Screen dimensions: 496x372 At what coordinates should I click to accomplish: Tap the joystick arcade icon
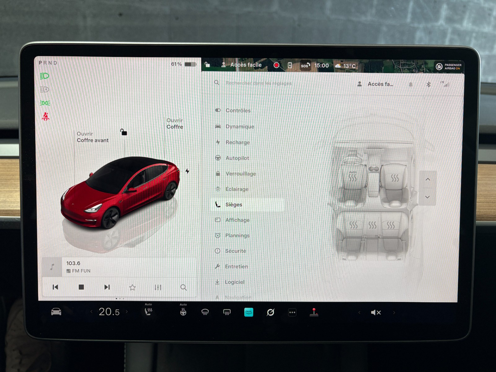pos(314,312)
